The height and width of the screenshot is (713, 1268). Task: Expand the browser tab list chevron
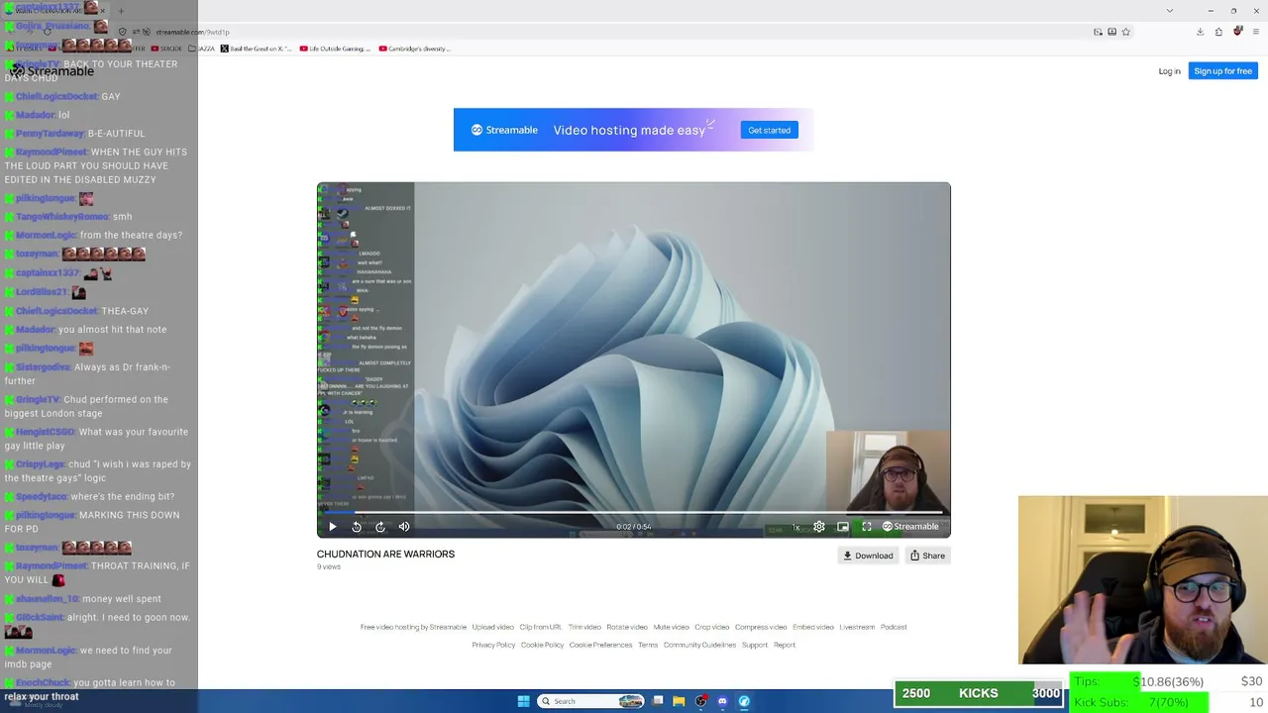coord(1169,11)
